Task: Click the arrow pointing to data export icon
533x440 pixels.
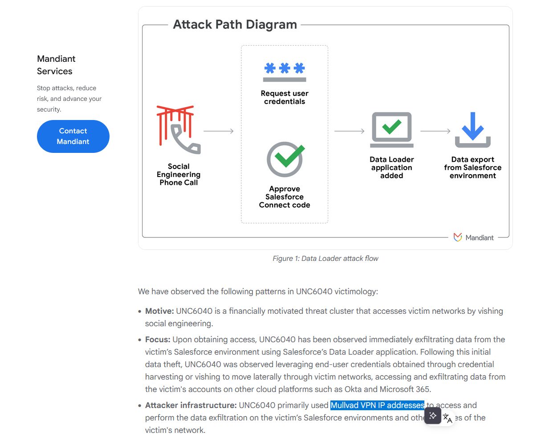Action: [x=435, y=131]
